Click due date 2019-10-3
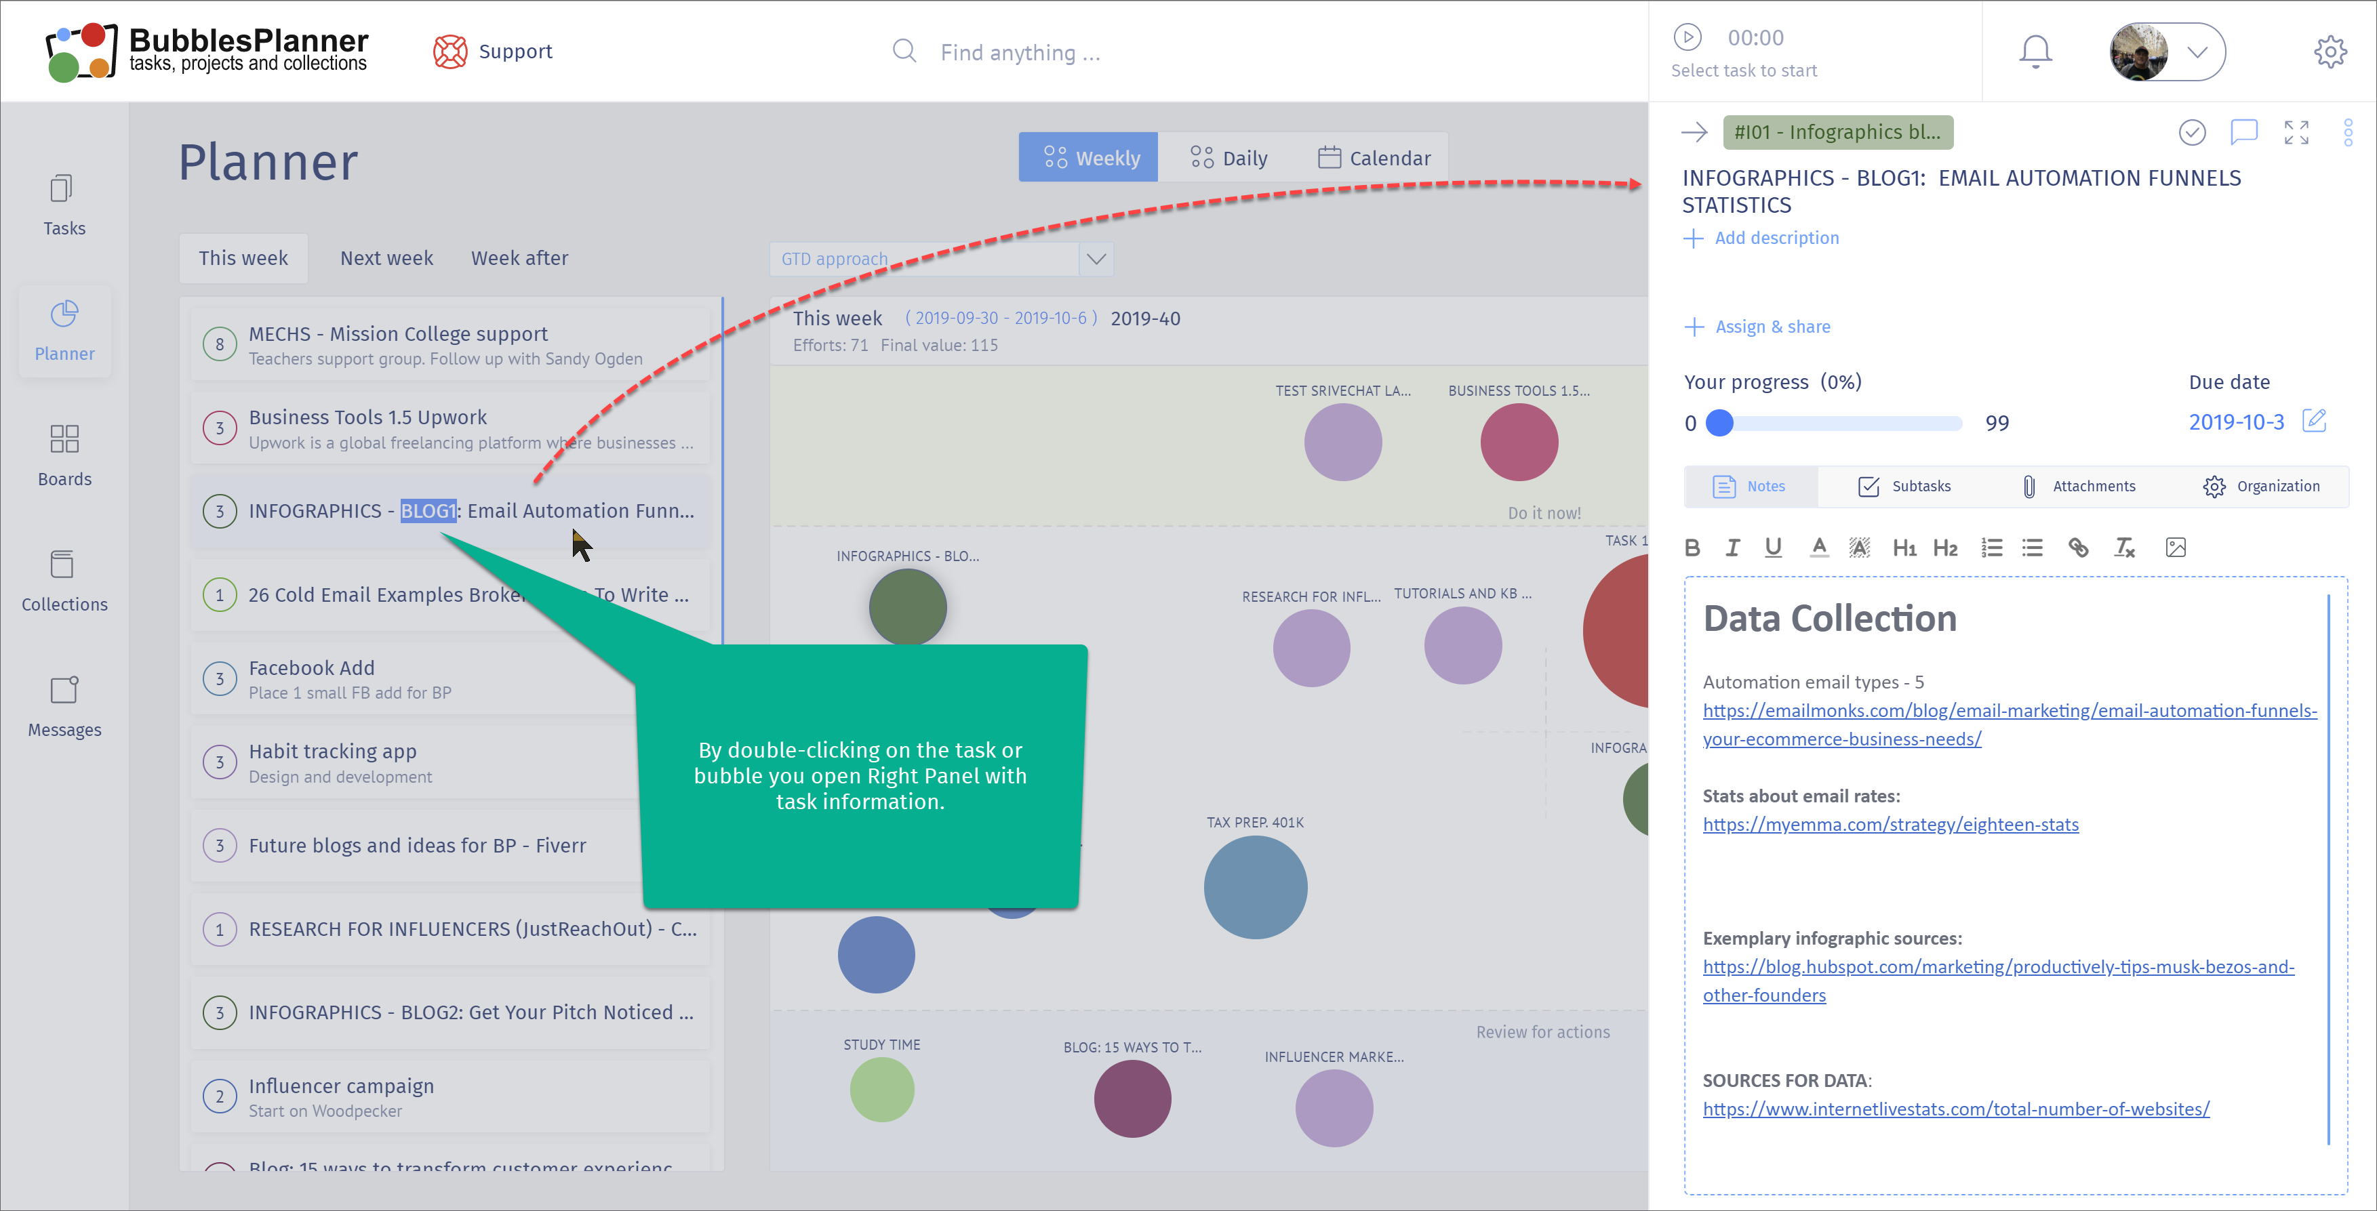The height and width of the screenshot is (1211, 2377). tap(2236, 422)
